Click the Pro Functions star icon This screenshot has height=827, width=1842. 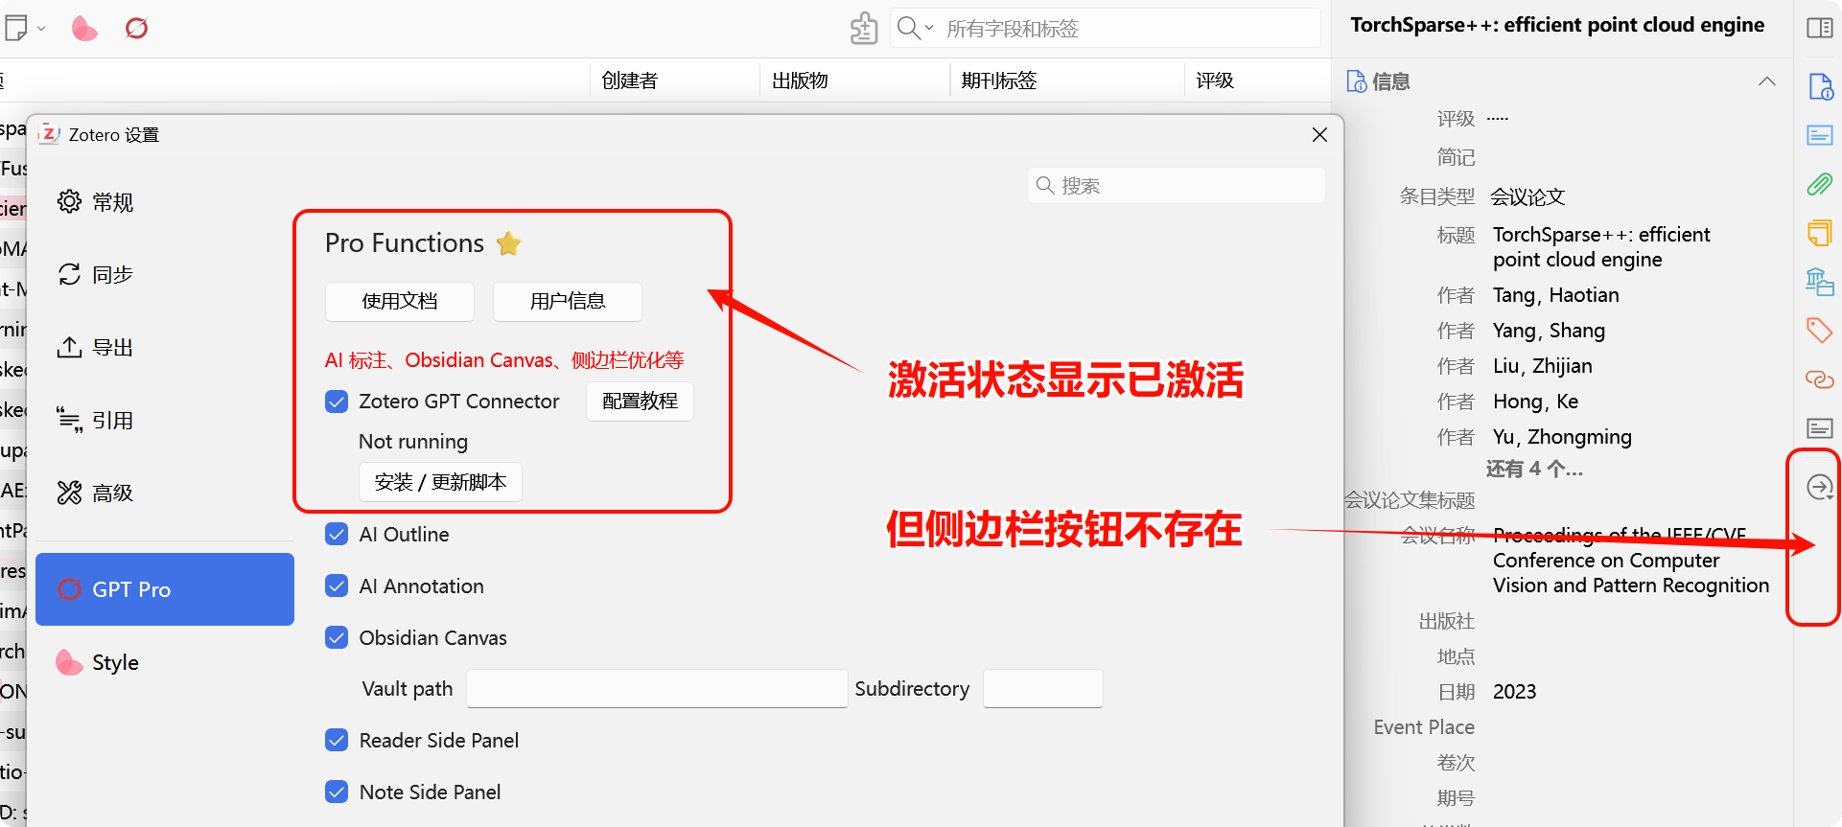(x=509, y=243)
